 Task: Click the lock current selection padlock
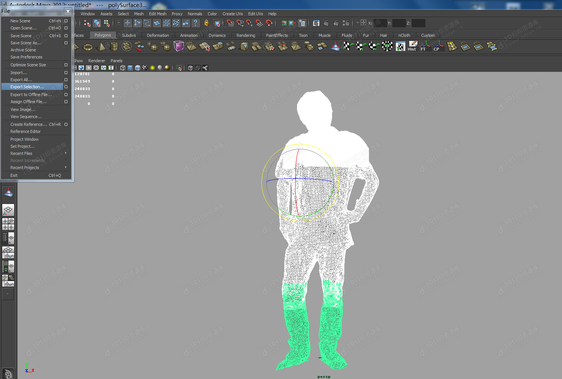(x=206, y=23)
